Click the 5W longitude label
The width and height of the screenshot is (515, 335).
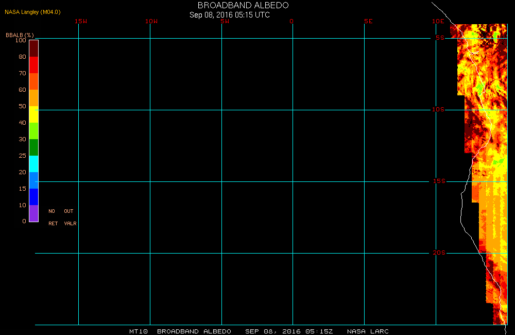click(x=225, y=21)
